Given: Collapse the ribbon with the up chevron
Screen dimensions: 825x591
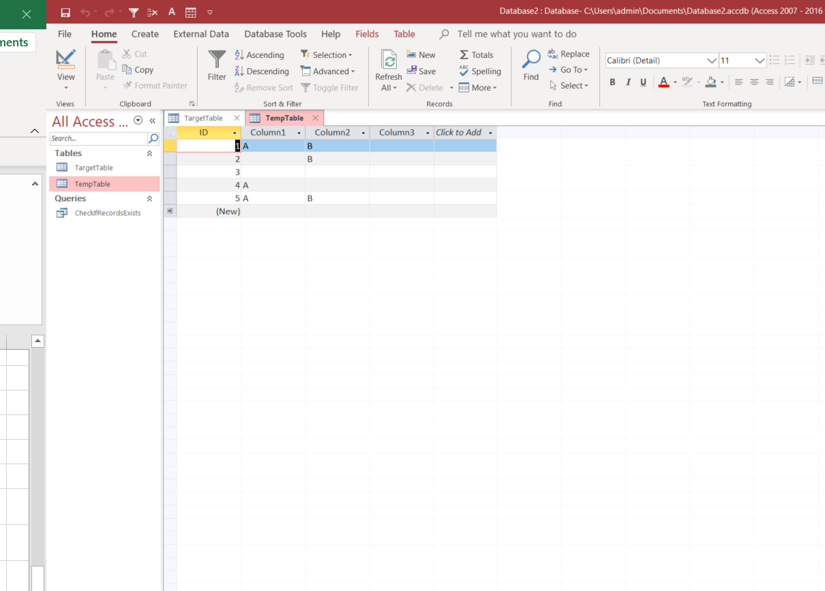Looking at the screenshot, I should [35, 131].
